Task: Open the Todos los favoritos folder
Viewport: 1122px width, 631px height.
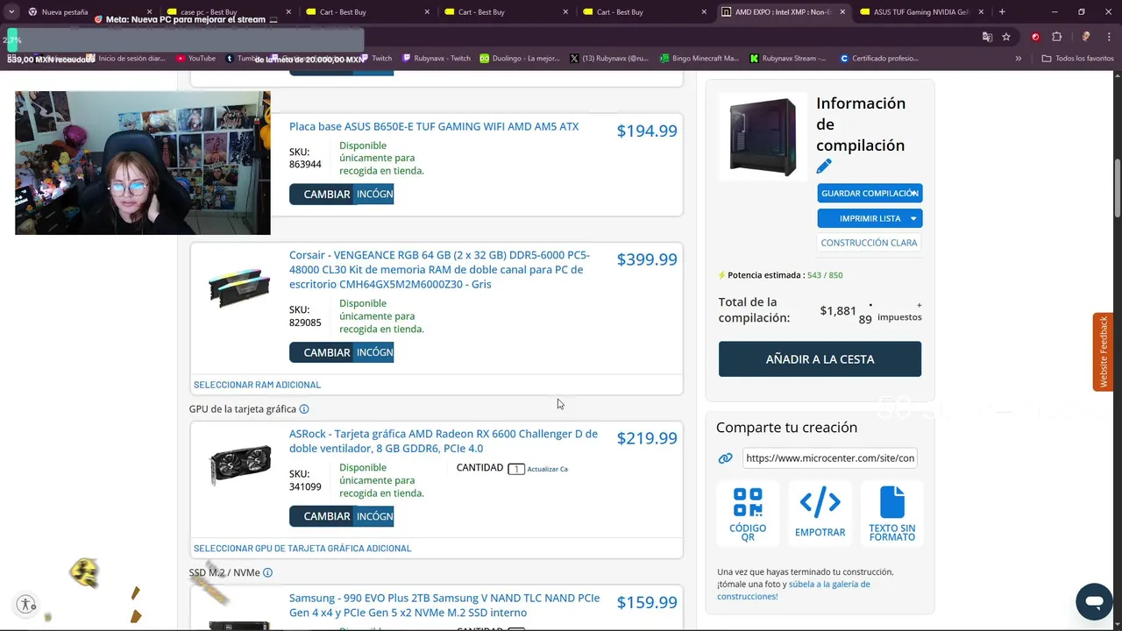Action: click(1077, 59)
